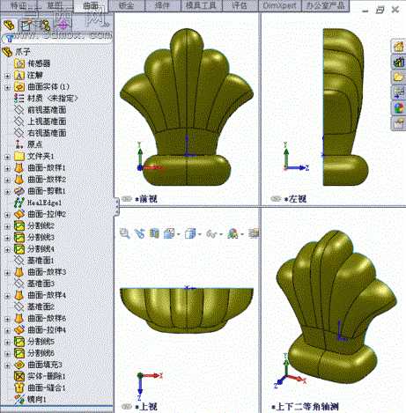Screen dimensions: 406x413
Task: Select the 爪子 part root node
Action: pos(22,52)
